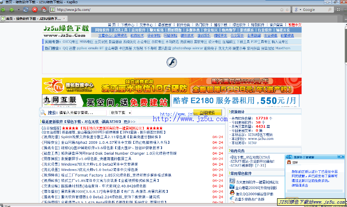Image resolution: width=347 pixels, height=207 pixels.
Task: Open the home page with the house icon
Action: click(x=44, y=10)
